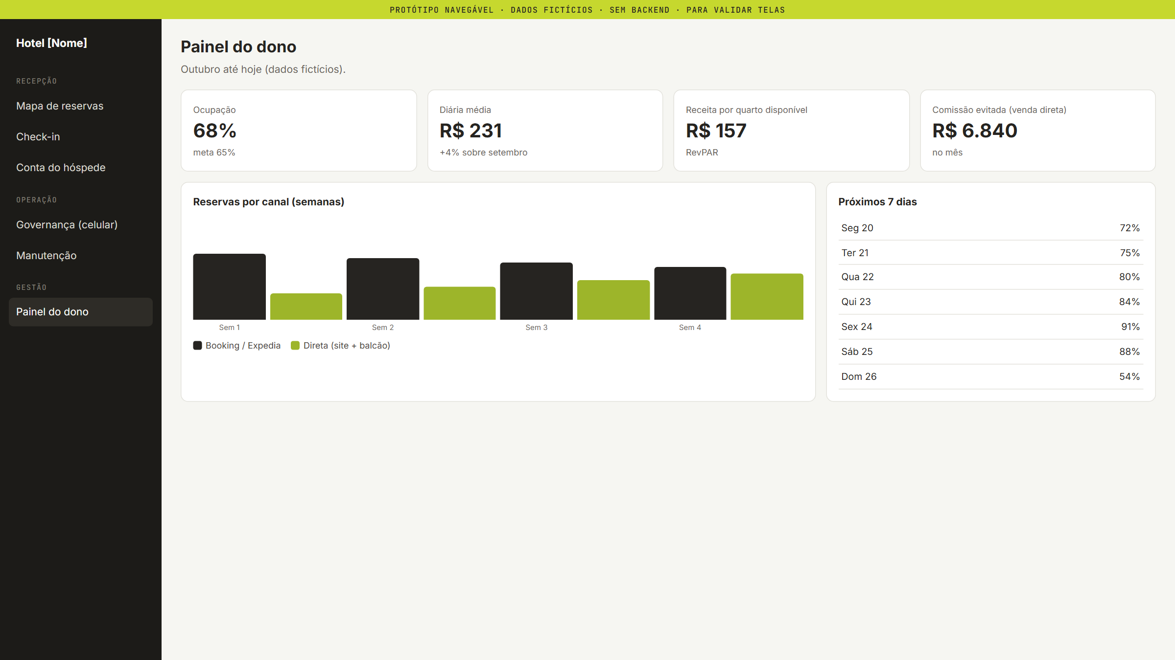
Task: Click the +4% sobre setembro text
Action: point(484,153)
